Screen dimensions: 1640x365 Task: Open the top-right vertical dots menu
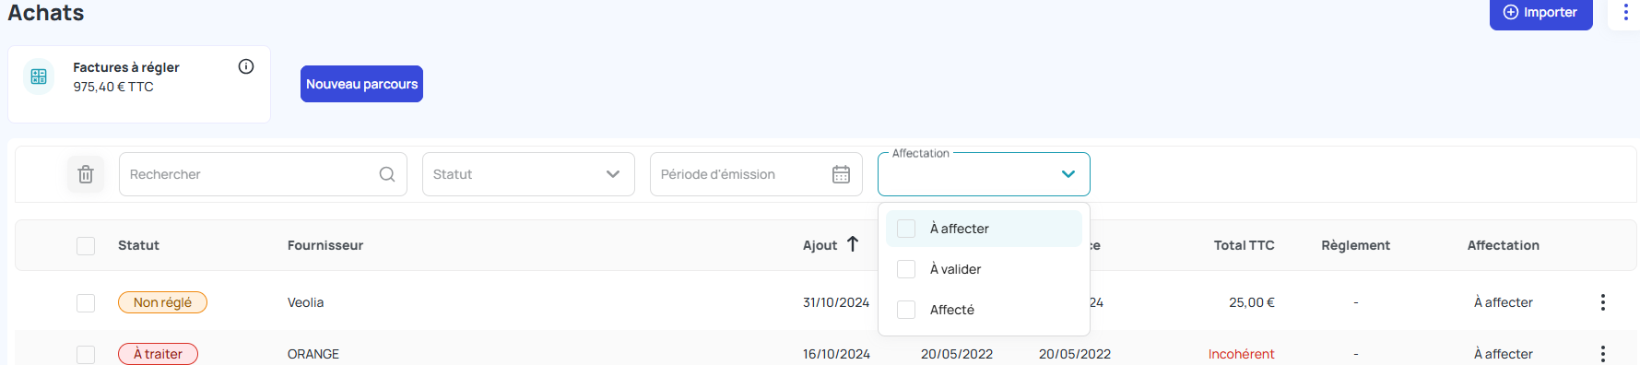pos(1625,12)
